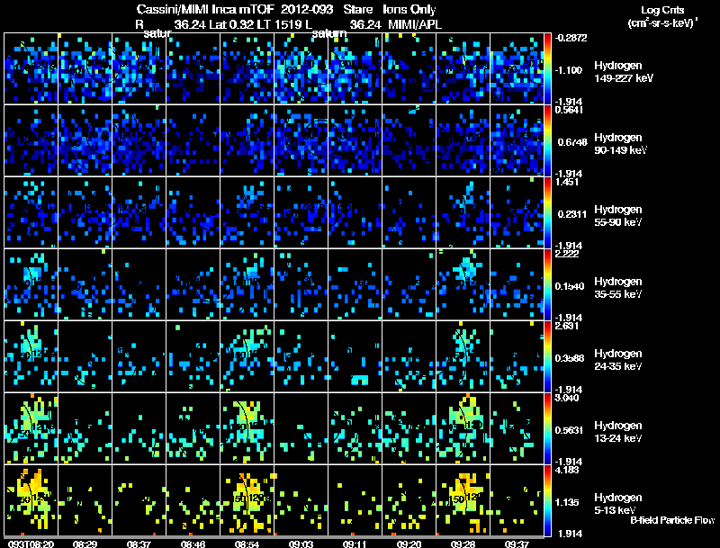Image resolution: width=720 pixels, height=548 pixels.
Task: Click the 08:54 time axis label
Action: pyautogui.click(x=247, y=544)
